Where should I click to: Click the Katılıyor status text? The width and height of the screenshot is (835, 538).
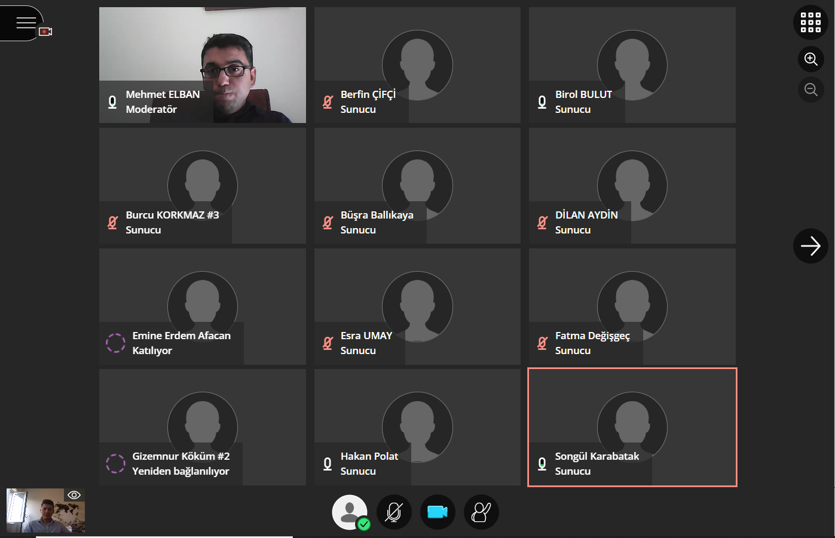click(x=152, y=351)
